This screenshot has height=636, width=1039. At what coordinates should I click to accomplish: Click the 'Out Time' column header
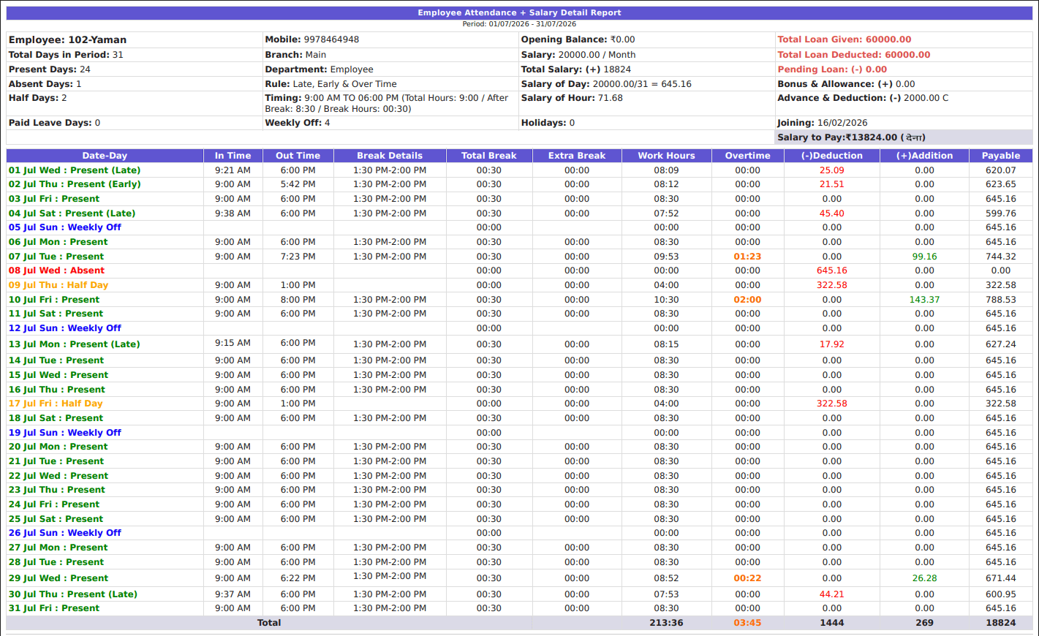coord(298,156)
